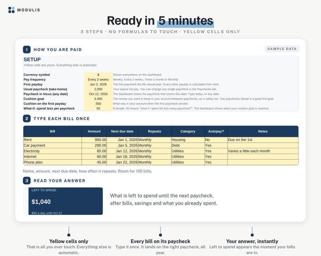Screen dimensions: 321x256
Task: Click the 'SETUP' heading
Action: pos(32,59)
